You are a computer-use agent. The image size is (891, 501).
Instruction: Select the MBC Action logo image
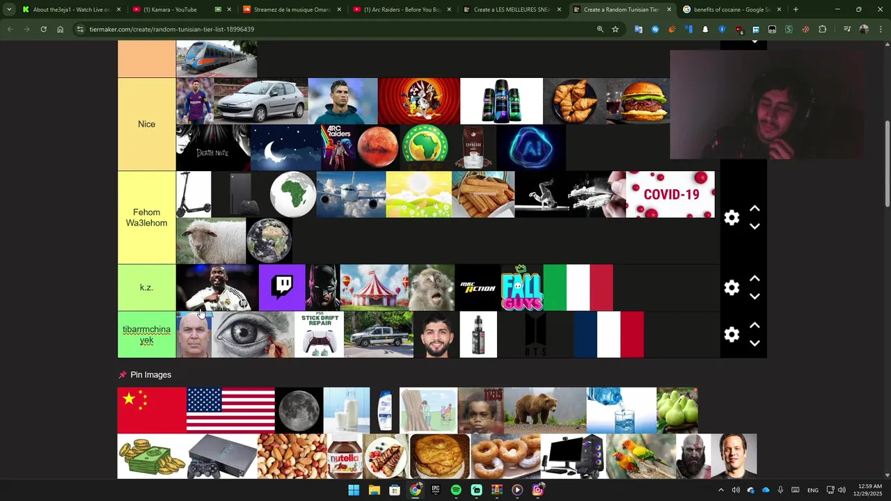[x=478, y=287]
